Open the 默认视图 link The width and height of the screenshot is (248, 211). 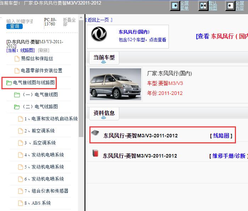213,6
